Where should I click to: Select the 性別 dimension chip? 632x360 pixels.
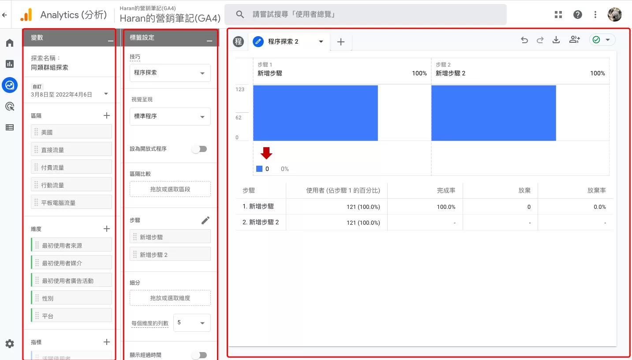point(71,298)
